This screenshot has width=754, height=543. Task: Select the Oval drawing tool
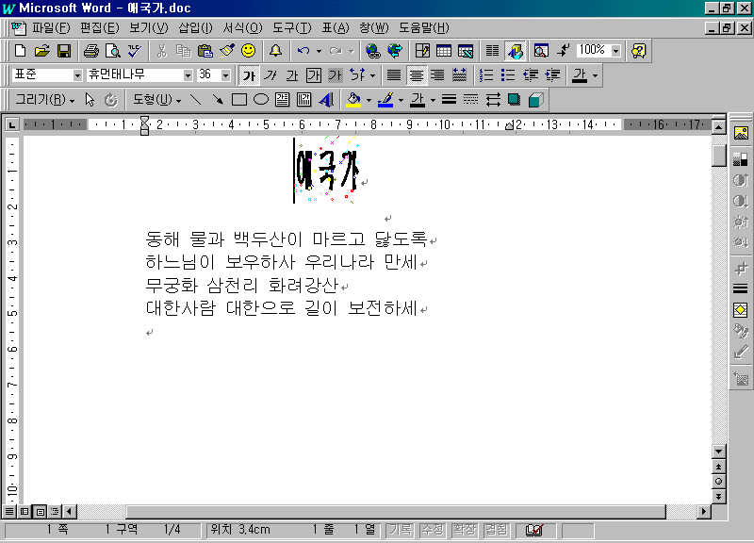tap(261, 100)
